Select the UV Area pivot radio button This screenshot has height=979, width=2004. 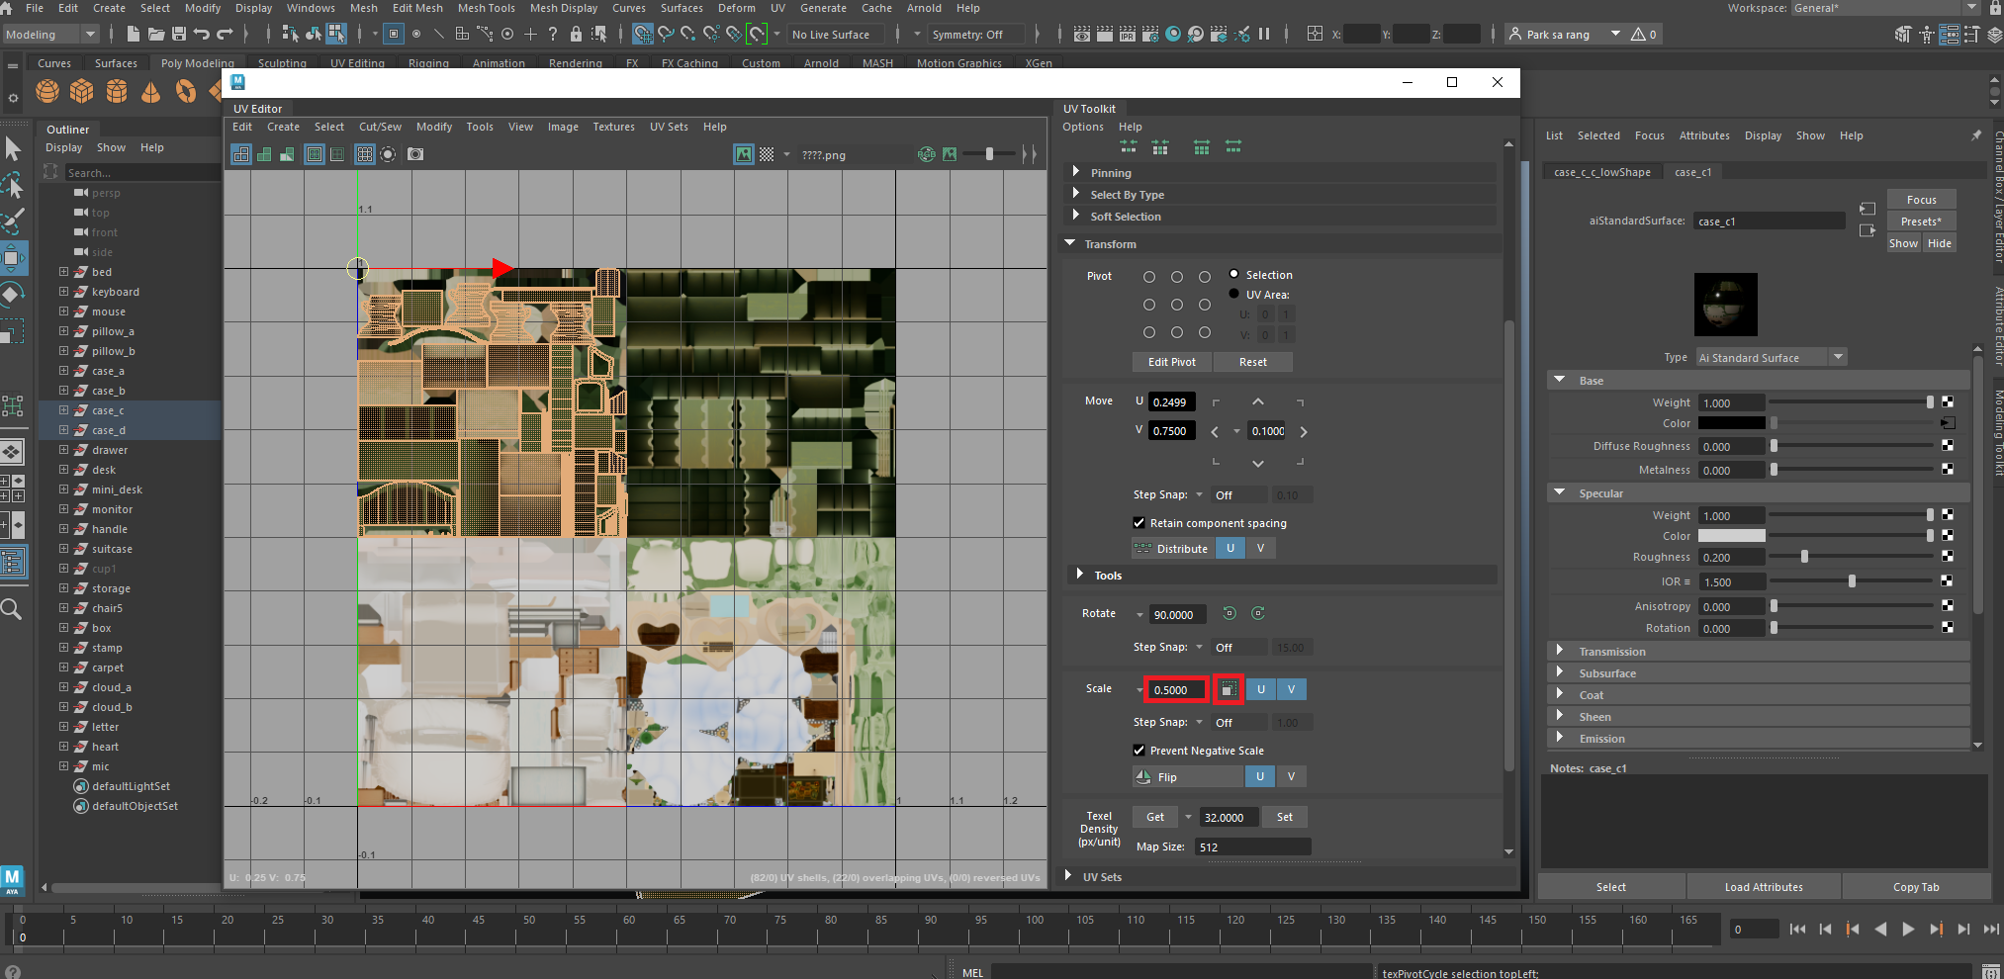point(1233,294)
